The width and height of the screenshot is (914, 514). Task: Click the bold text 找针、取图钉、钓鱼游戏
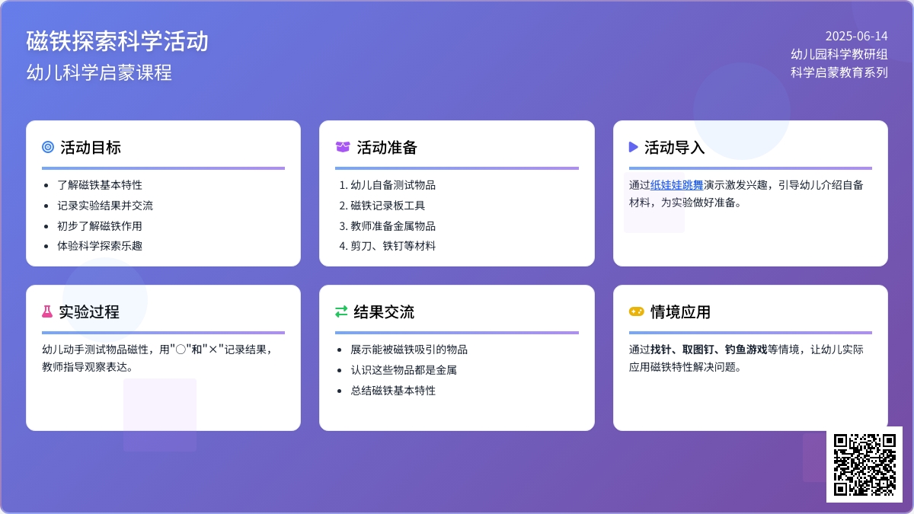(x=708, y=350)
